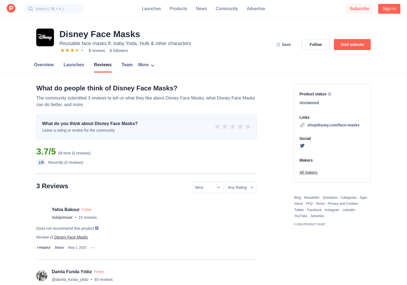This screenshot has width=407, height=285.
Task: Open the Categories footer link
Action: (x=348, y=198)
